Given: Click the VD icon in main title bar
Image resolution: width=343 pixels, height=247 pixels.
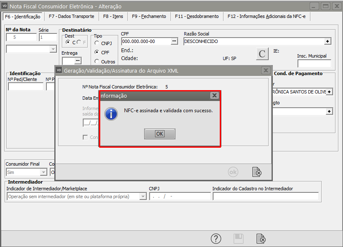Looking at the screenshot, I should [x=5, y=6].
